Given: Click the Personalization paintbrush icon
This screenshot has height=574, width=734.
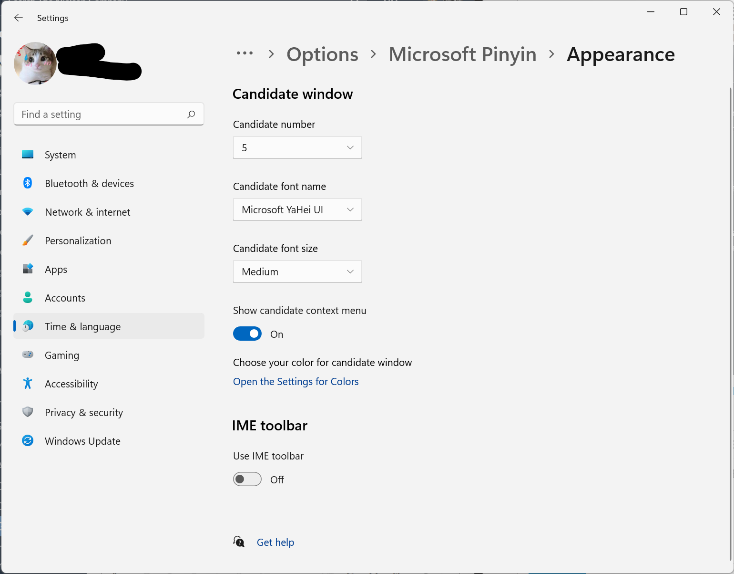Looking at the screenshot, I should click(x=28, y=240).
